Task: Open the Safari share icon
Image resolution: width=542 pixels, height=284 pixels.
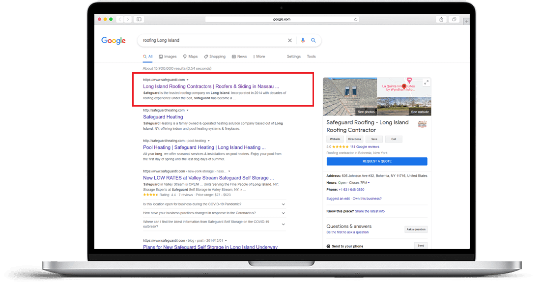Action: 441,19
